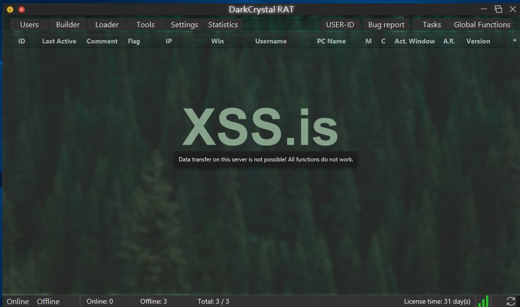Open the Loader tab

coord(107,25)
